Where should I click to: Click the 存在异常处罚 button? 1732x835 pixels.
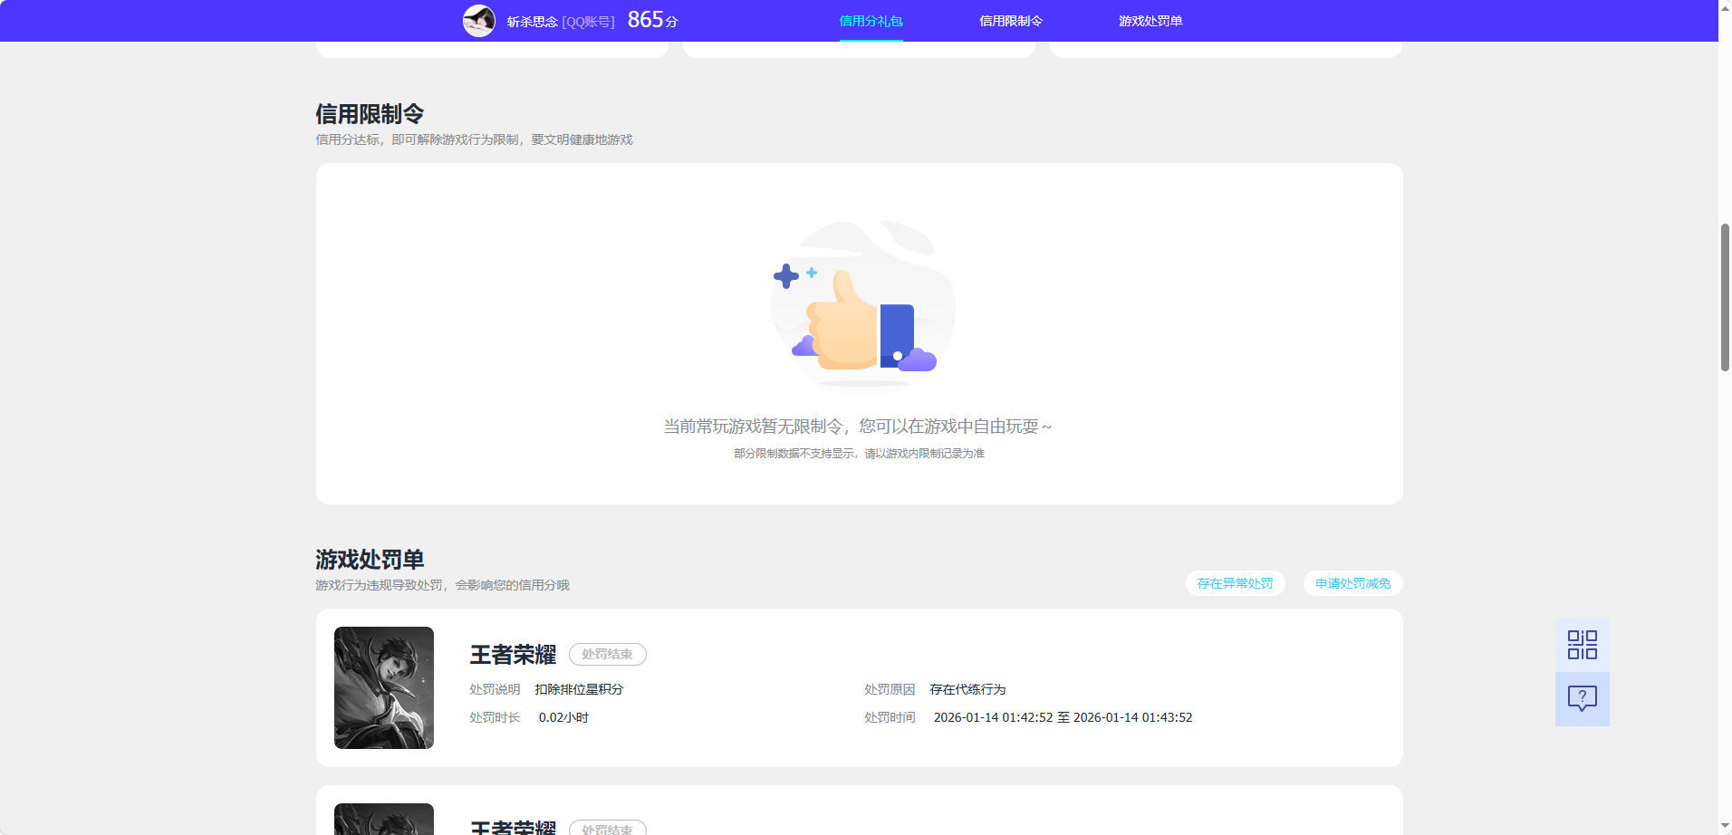coord(1235,583)
